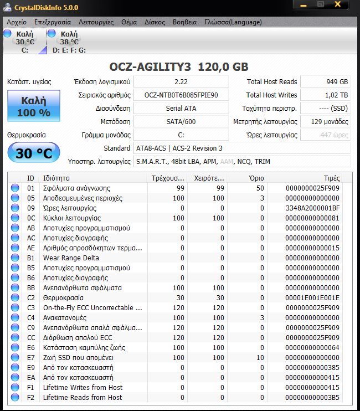Click the status icon for attribute AB

[15, 228]
